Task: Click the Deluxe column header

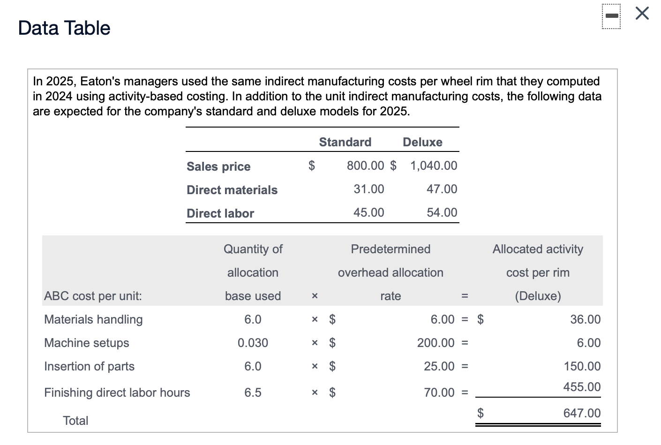Action: coord(422,142)
